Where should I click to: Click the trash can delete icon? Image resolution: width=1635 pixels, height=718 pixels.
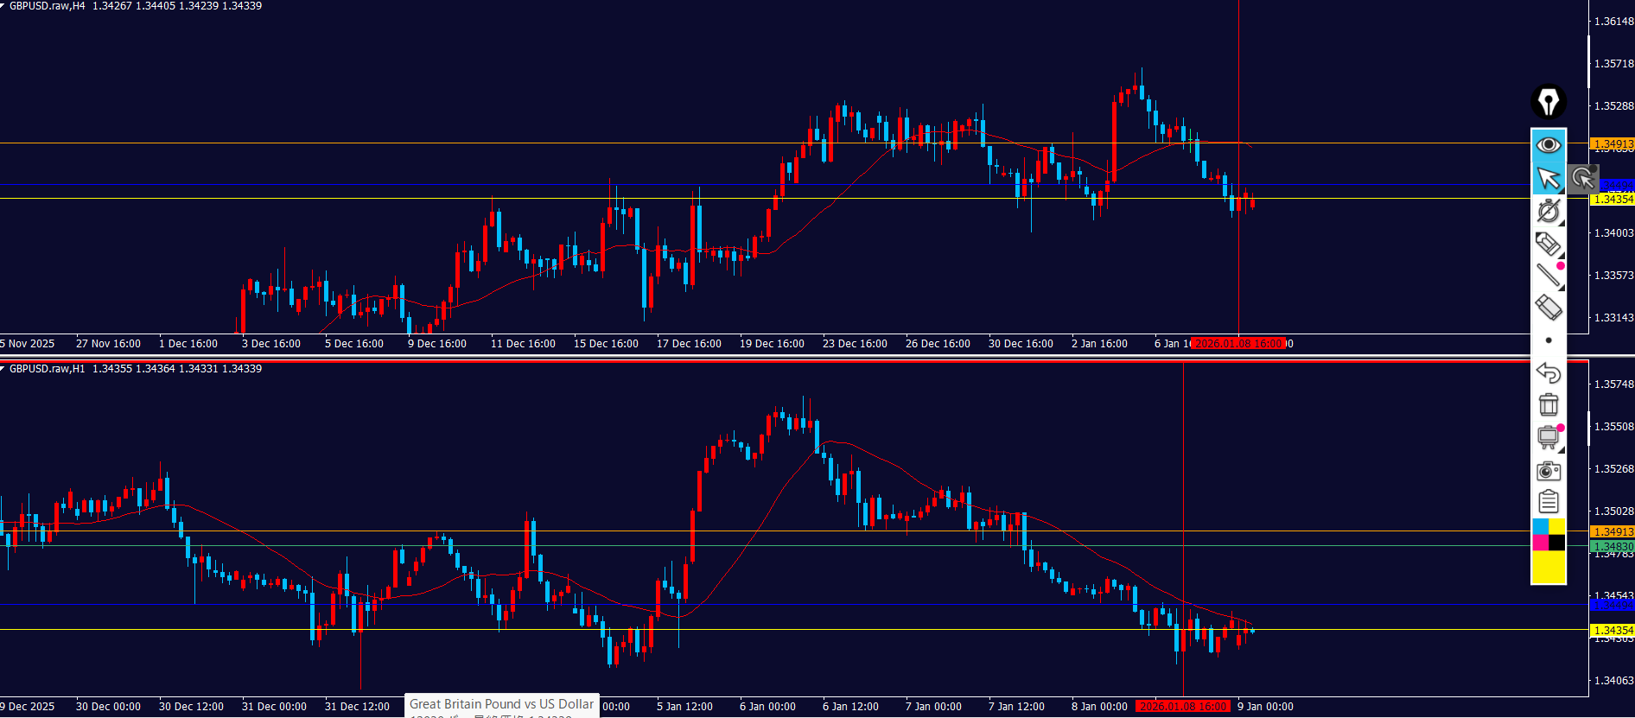pos(1548,404)
